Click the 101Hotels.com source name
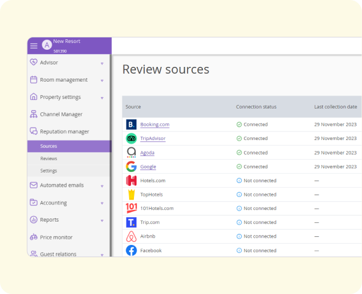The image size is (362, 294). click(157, 208)
